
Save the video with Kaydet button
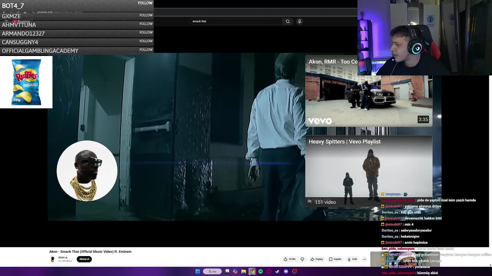click(335, 259)
